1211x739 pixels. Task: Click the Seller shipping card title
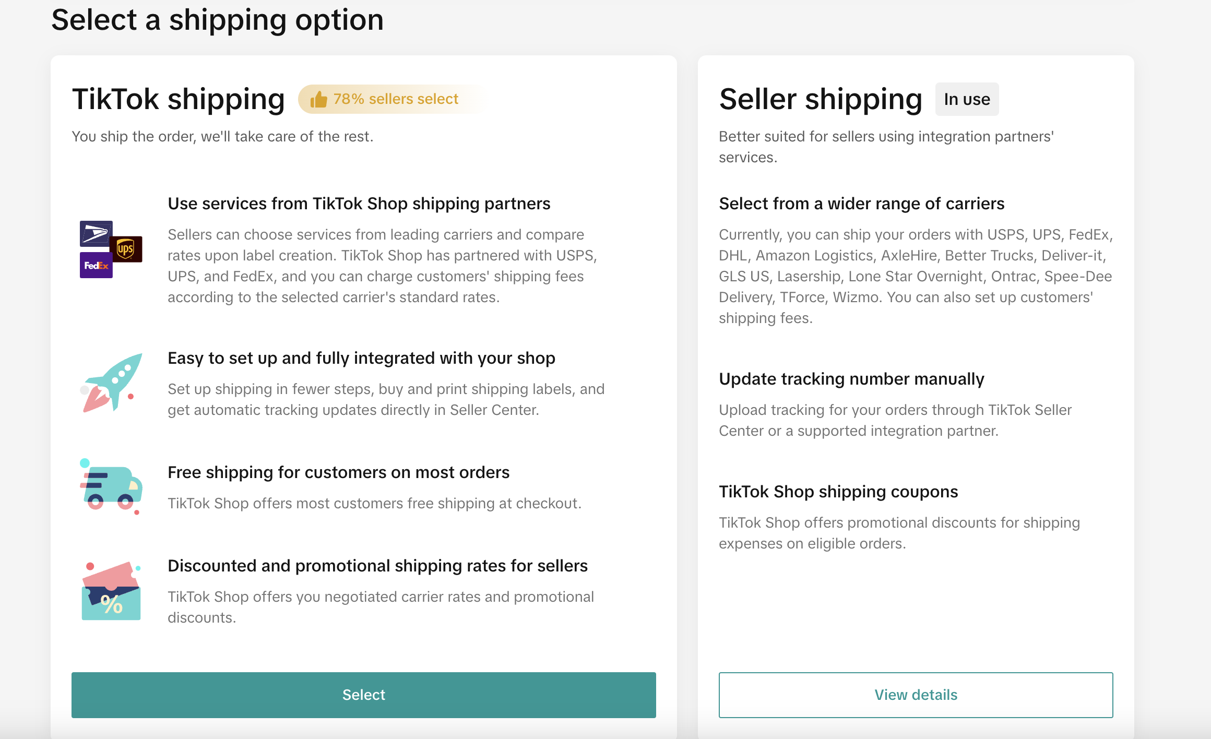821,99
